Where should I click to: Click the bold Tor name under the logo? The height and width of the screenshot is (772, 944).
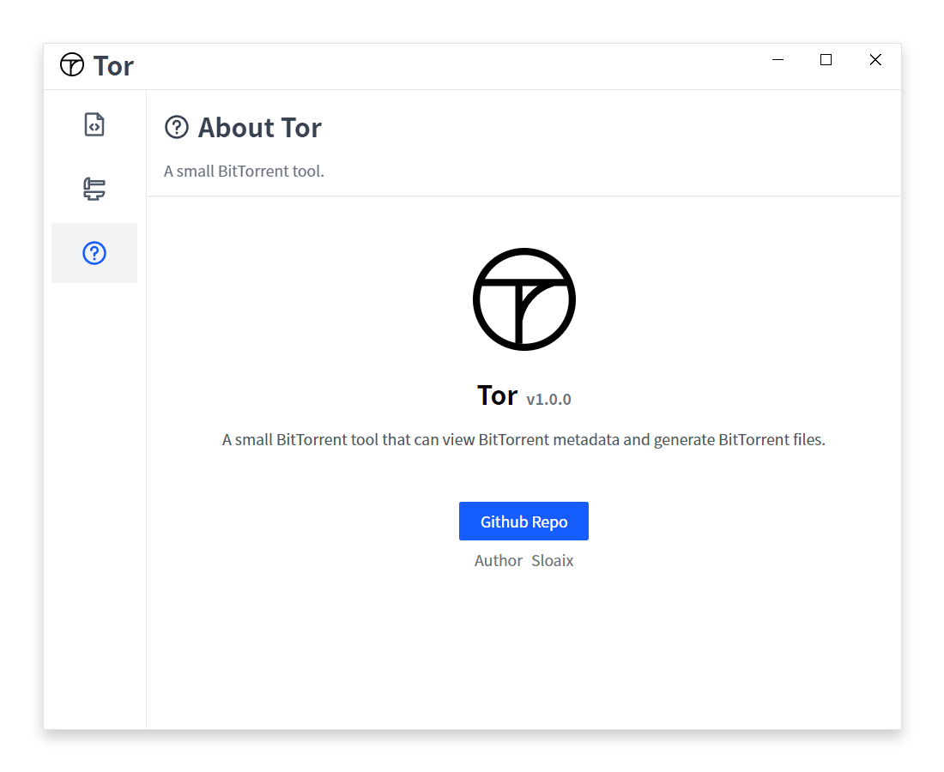(x=497, y=396)
